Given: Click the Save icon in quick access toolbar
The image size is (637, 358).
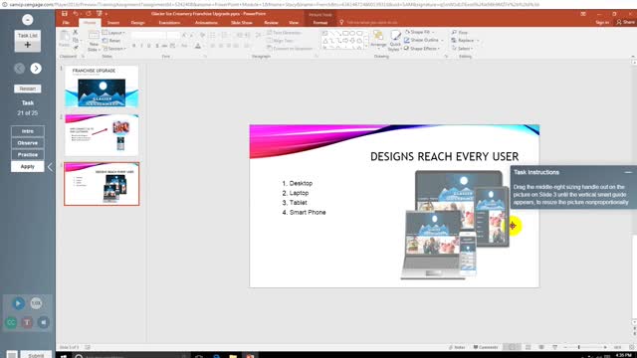Looking at the screenshot, I should (x=65, y=14).
